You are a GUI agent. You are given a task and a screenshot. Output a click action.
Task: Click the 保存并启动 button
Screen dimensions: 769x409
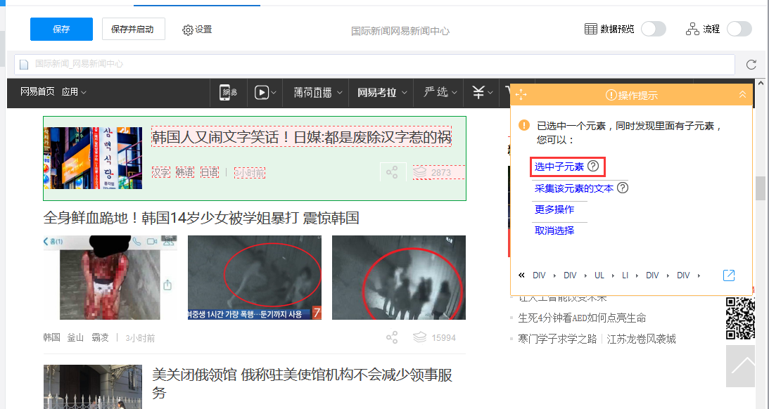click(x=134, y=30)
